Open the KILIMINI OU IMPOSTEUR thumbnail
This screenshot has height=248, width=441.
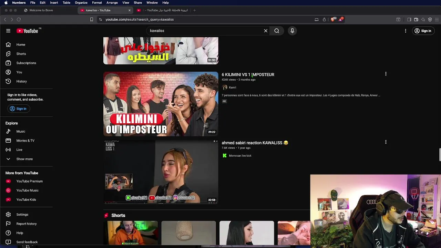coord(161,104)
